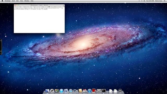The height and width of the screenshot is (94, 167).
Task: Open iCal calendar showing 19
Action: 85,91
